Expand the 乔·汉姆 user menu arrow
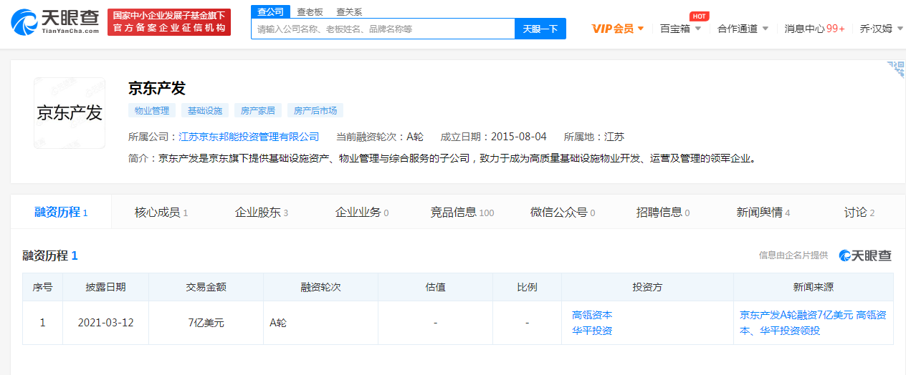 point(900,29)
